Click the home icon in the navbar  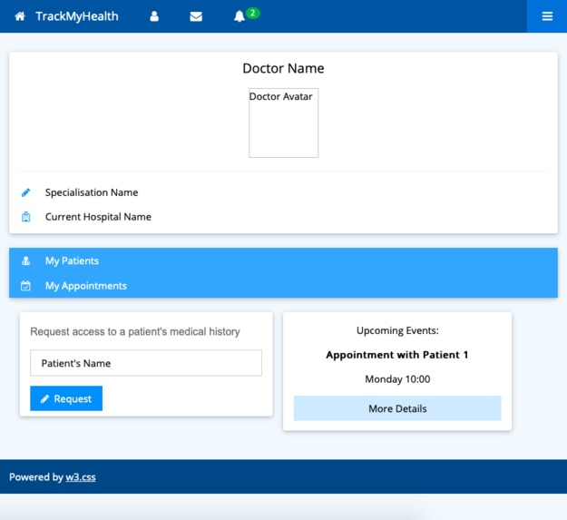tap(20, 16)
